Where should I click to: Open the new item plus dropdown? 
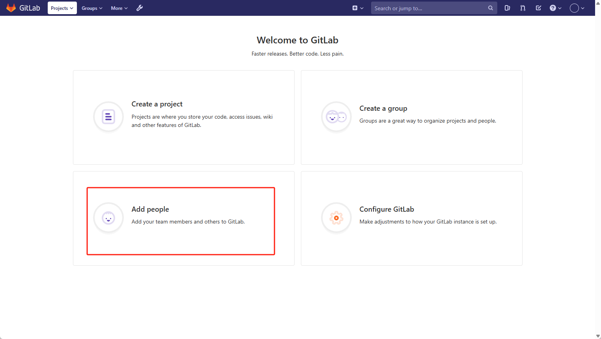pyautogui.click(x=358, y=8)
